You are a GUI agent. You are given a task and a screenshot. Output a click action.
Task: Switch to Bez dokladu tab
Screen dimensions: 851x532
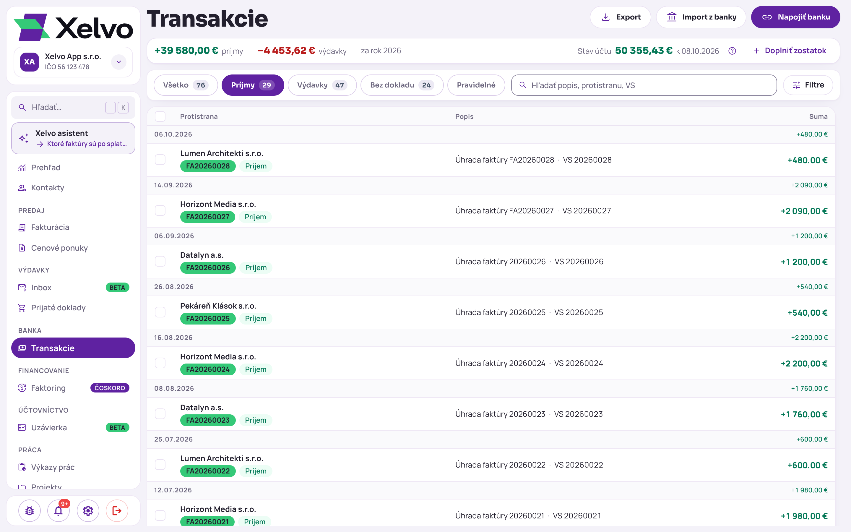pyautogui.click(x=402, y=85)
